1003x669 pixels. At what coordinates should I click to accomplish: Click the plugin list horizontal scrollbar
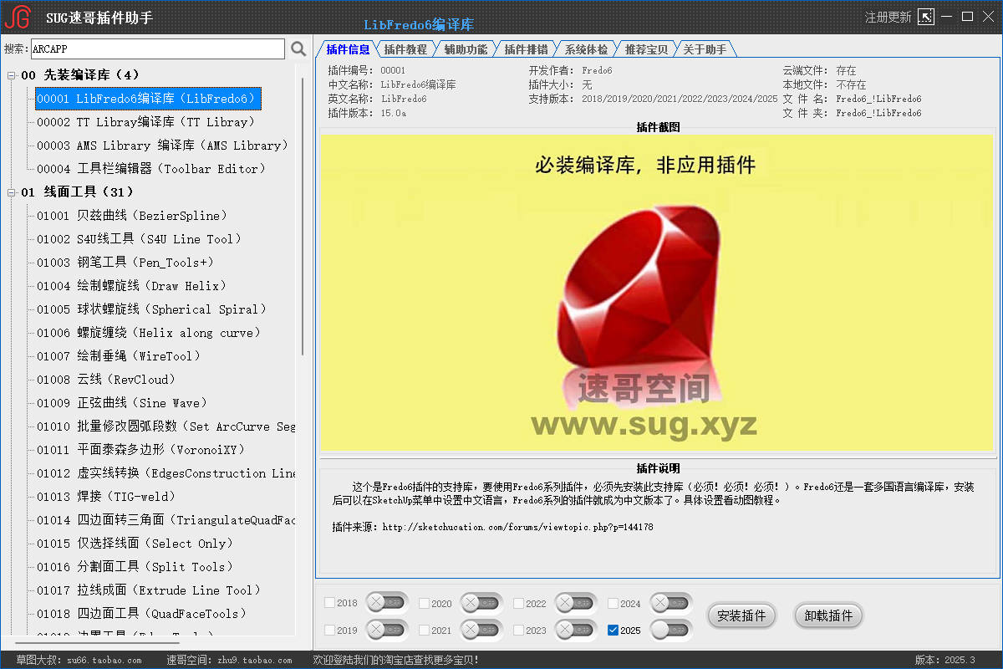pyautogui.click(x=150, y=642)
